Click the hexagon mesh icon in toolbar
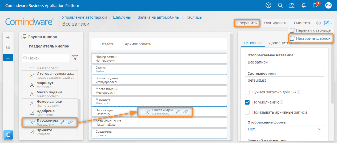Image resolution: width=337 pixels, height=143 pixels. (318, 23)
